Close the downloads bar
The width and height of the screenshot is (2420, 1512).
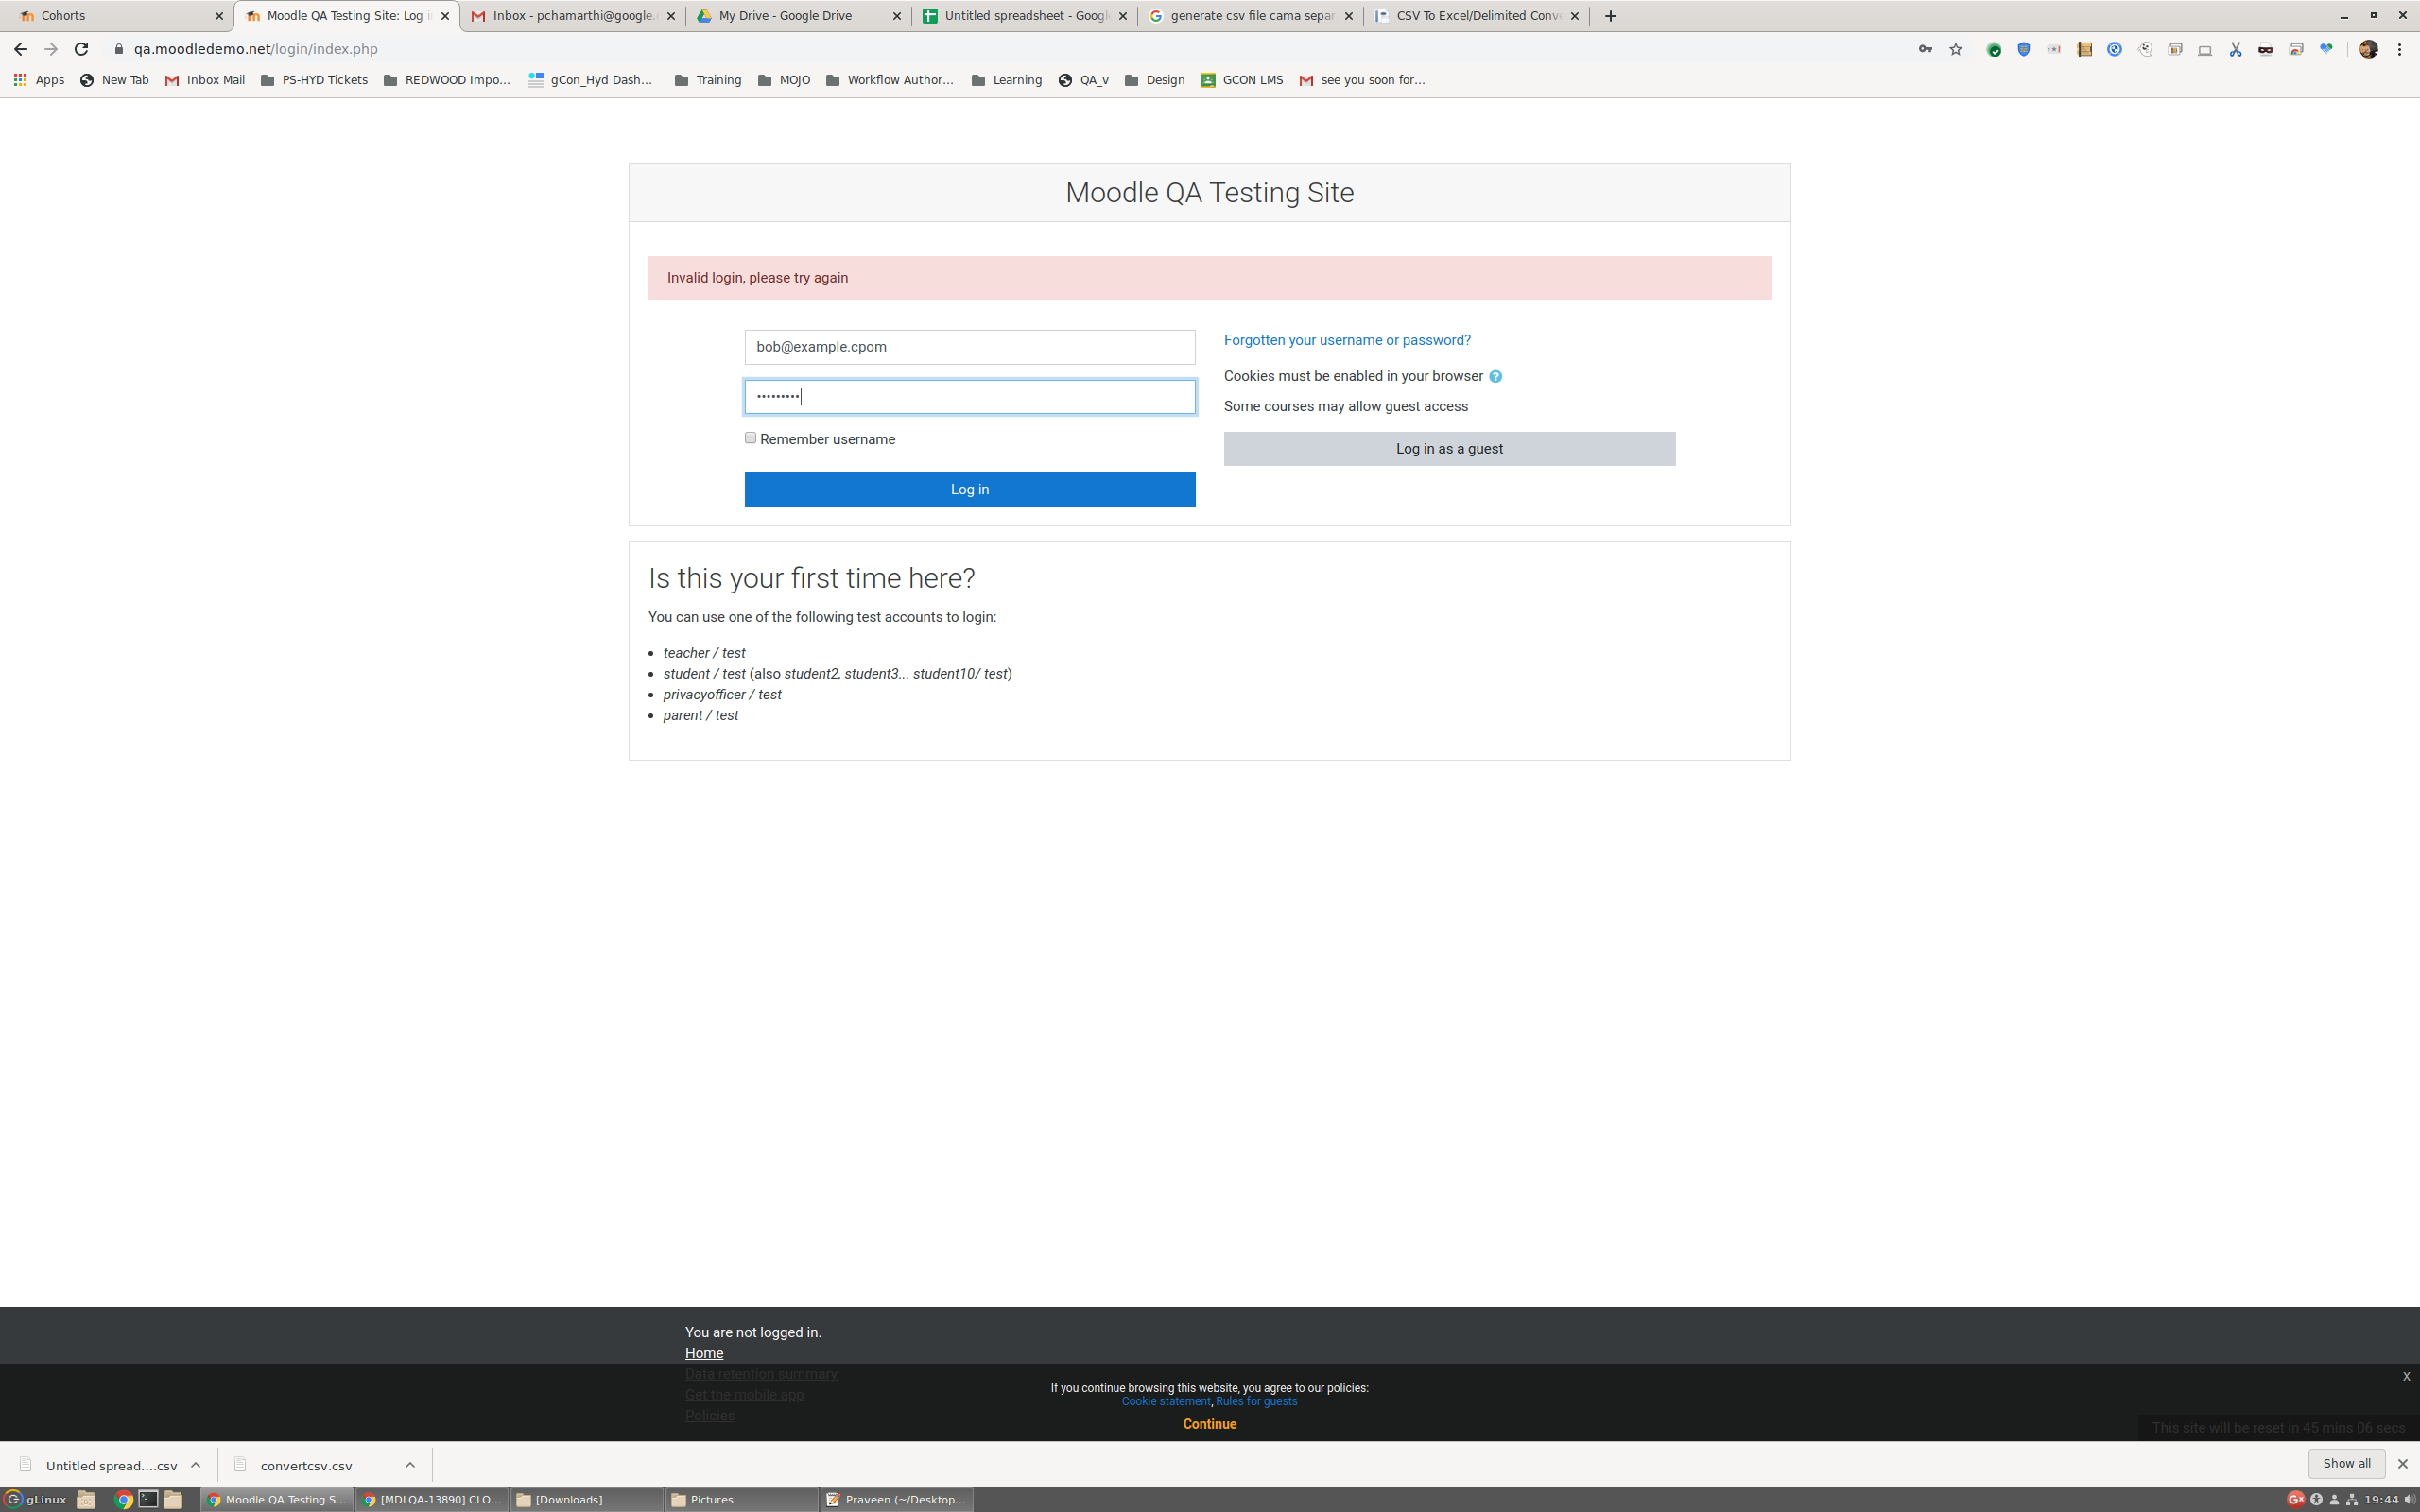pyautogui.click(x=2402, y=1464)
